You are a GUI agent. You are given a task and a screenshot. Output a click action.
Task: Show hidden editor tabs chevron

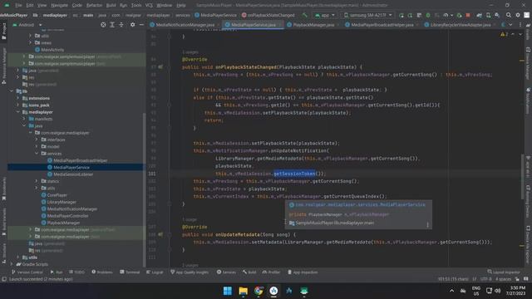pos(510,25)
